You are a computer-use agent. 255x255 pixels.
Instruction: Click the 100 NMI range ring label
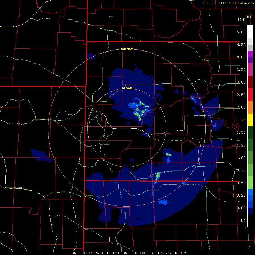(127, 49)
